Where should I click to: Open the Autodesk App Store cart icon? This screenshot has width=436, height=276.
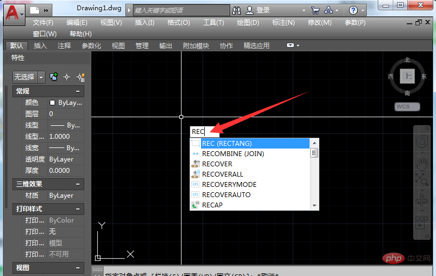316,11
